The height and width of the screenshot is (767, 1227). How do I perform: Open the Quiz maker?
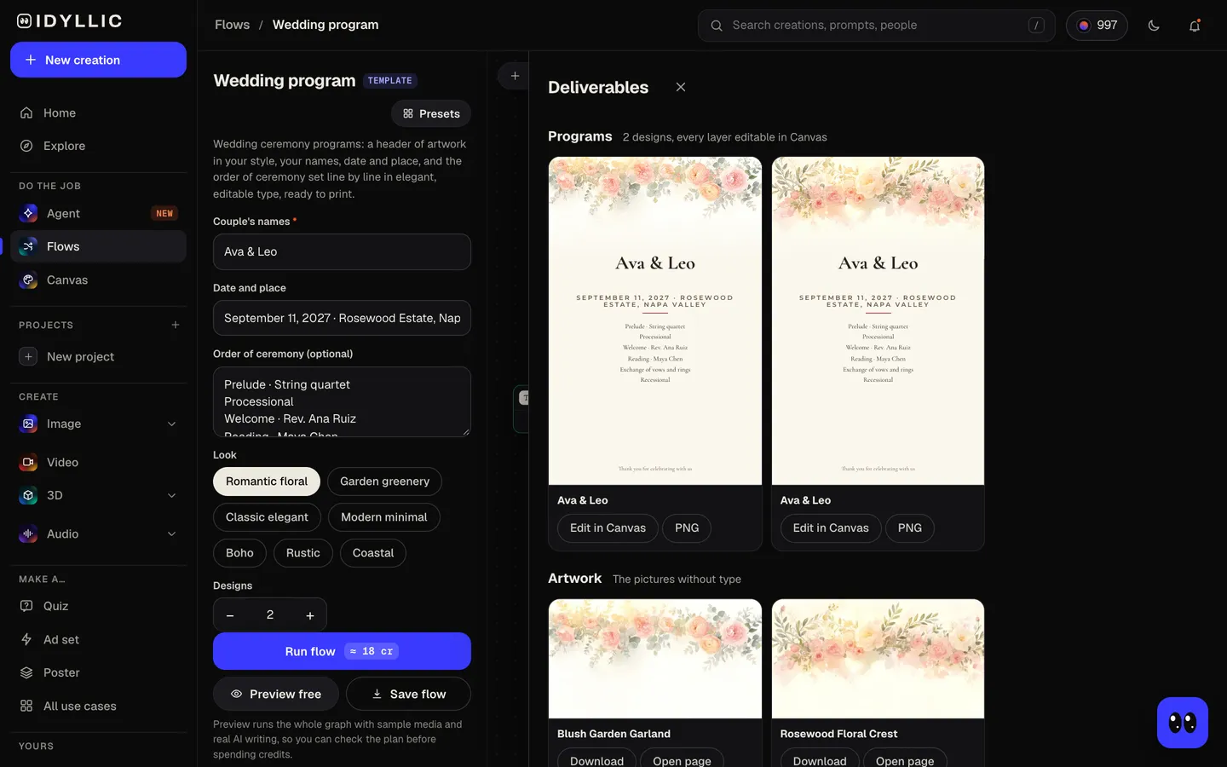click(x=98, y=606)
